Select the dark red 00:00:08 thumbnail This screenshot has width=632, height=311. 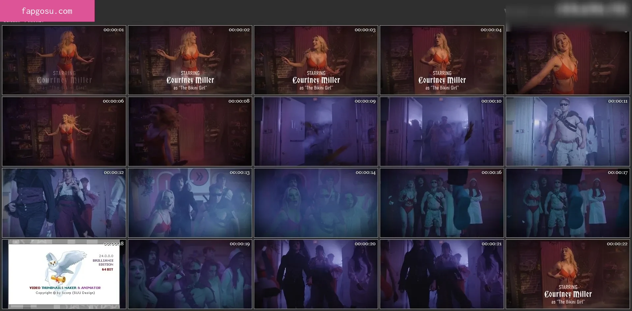(x=190, y=132)
